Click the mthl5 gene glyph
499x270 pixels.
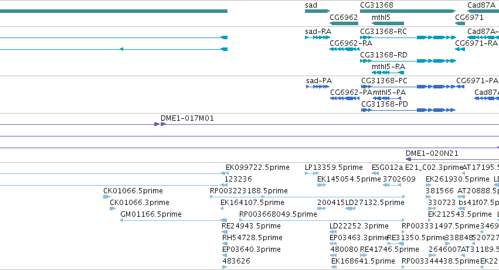click(388, 23)
